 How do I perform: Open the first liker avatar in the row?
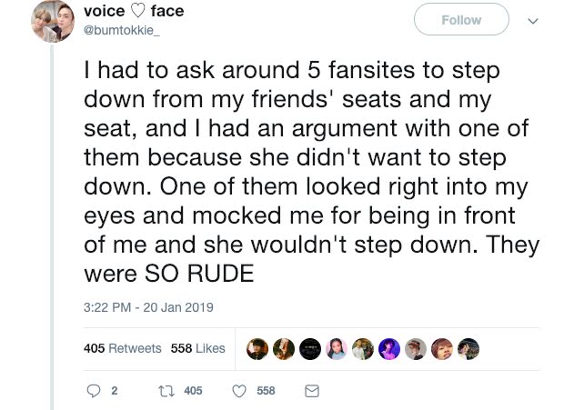tap(257, 349)
